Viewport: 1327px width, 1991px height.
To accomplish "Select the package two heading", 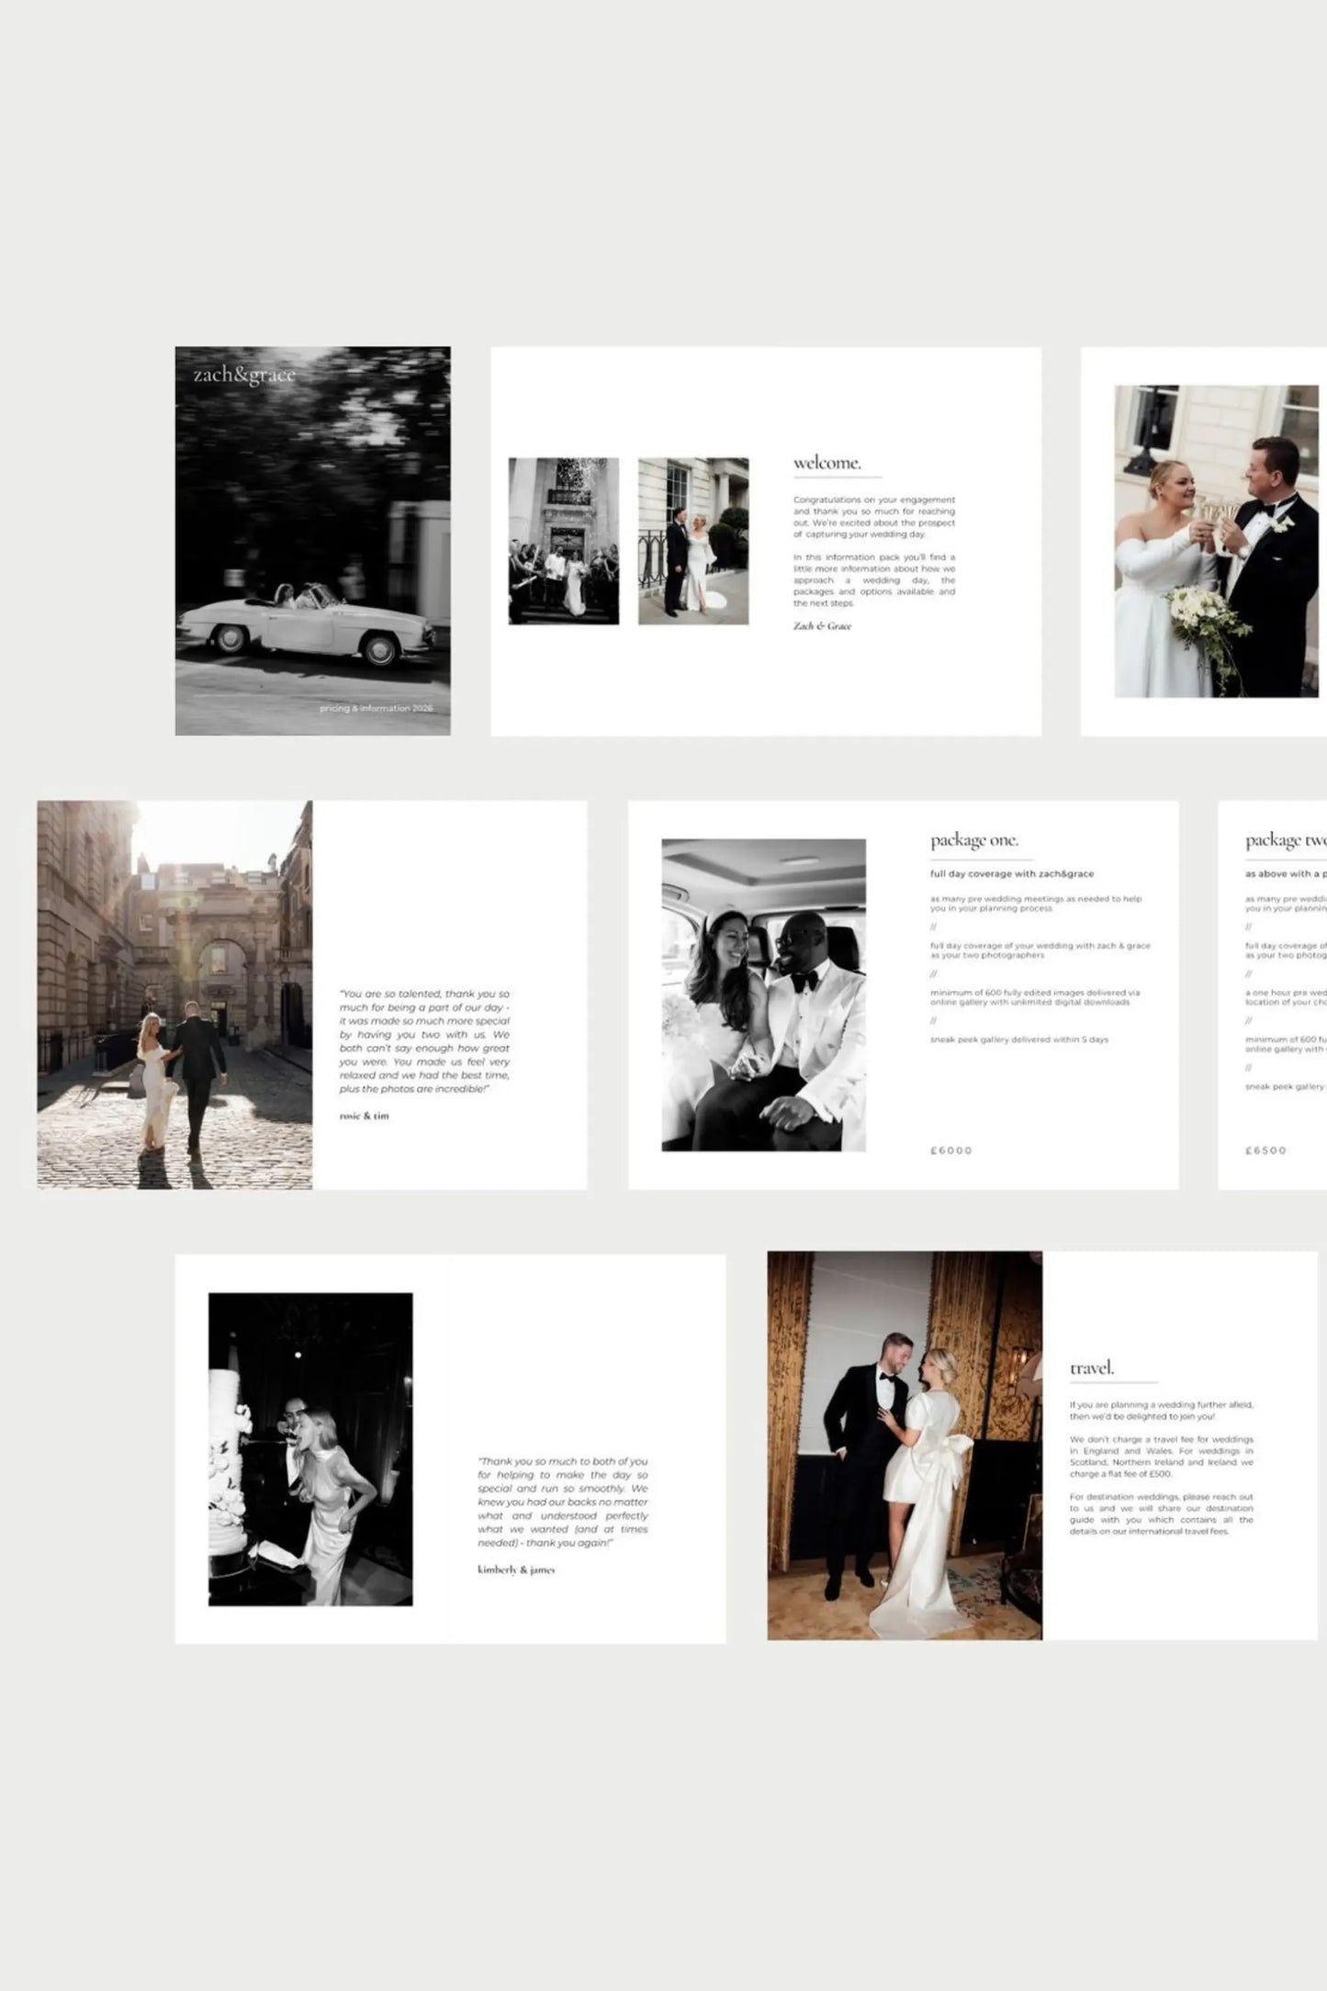I will [1286, 840].
